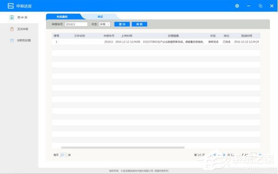Select 正式申报 in the left sidebar
The image size is (278, 174).
[x=23, y=29]
